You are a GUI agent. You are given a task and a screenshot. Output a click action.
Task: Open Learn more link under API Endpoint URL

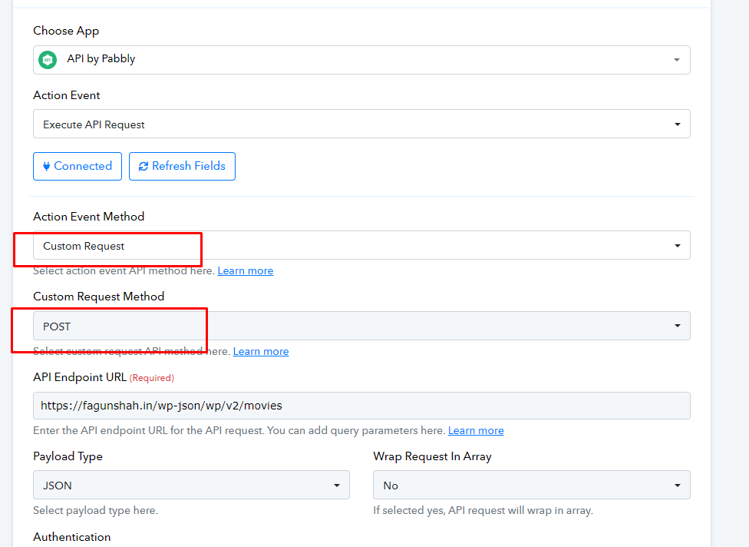click(x=476, y=430)
